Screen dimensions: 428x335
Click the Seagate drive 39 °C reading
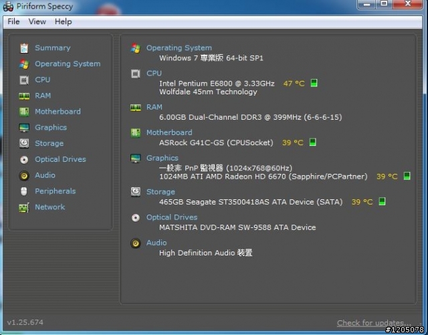[362, 202]
